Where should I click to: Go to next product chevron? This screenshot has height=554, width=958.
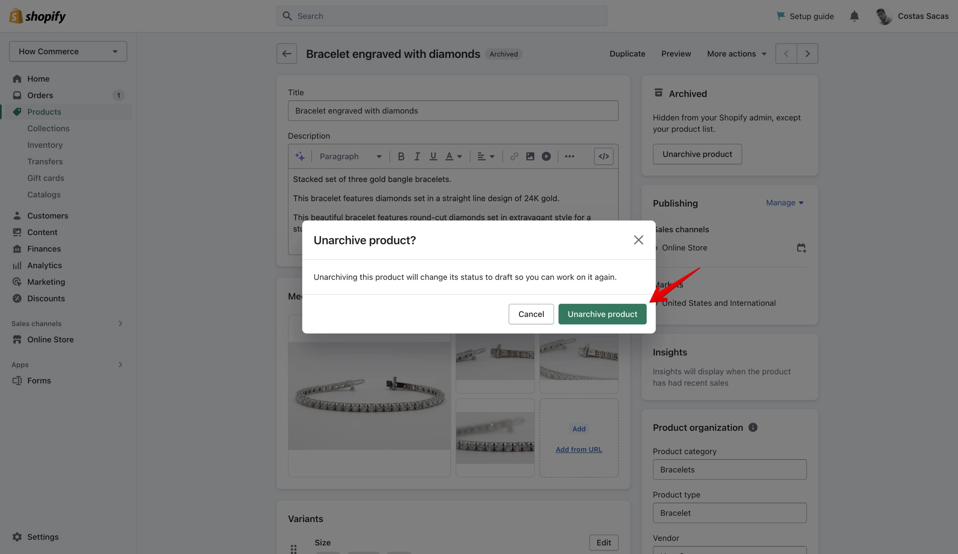pyautogui.click(x=807, y=54)
